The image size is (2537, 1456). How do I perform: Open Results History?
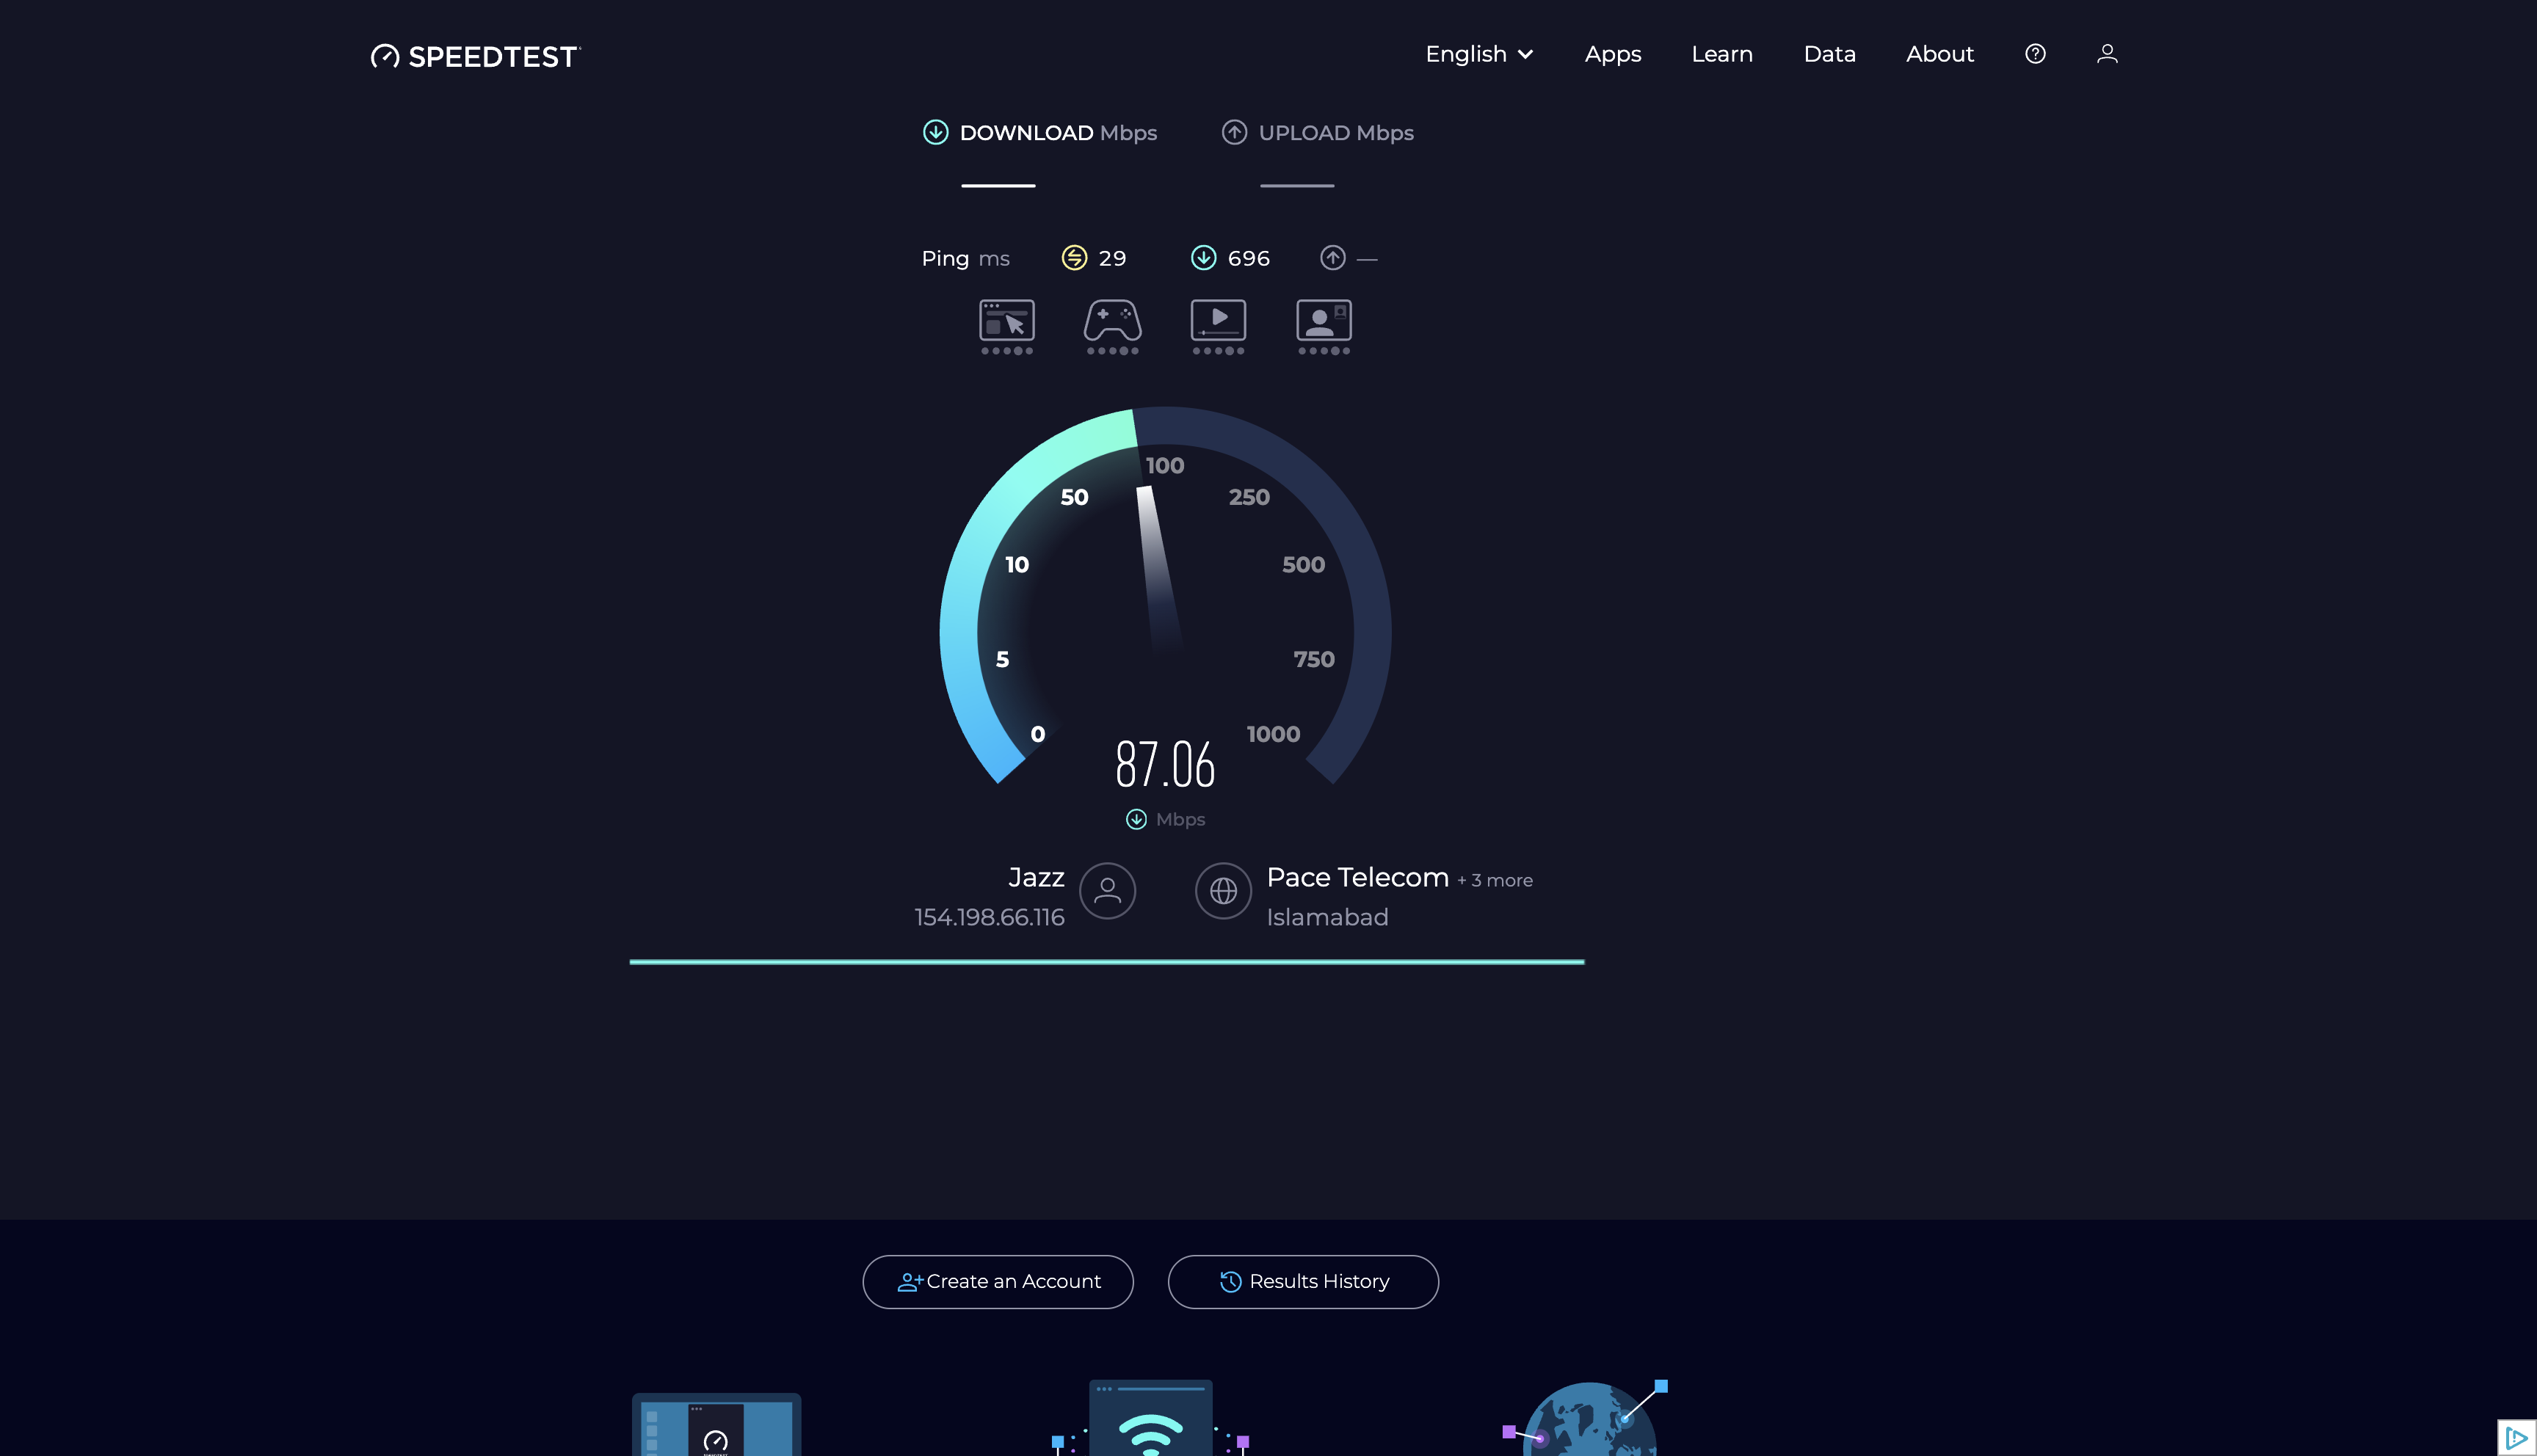[1303, 1281]
